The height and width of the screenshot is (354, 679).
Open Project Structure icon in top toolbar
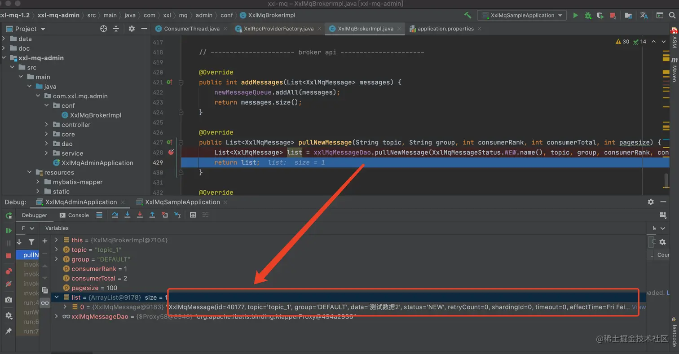pos(628,15)
